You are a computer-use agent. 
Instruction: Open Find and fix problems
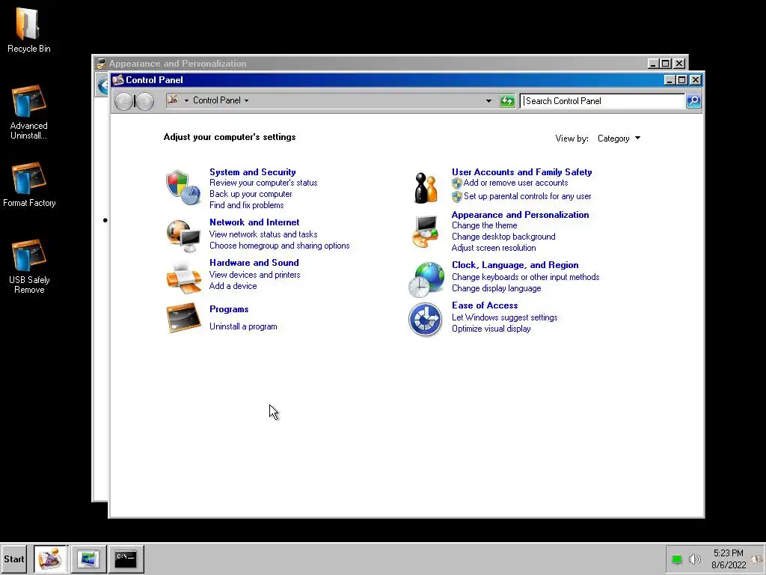[x=246, y=205]
